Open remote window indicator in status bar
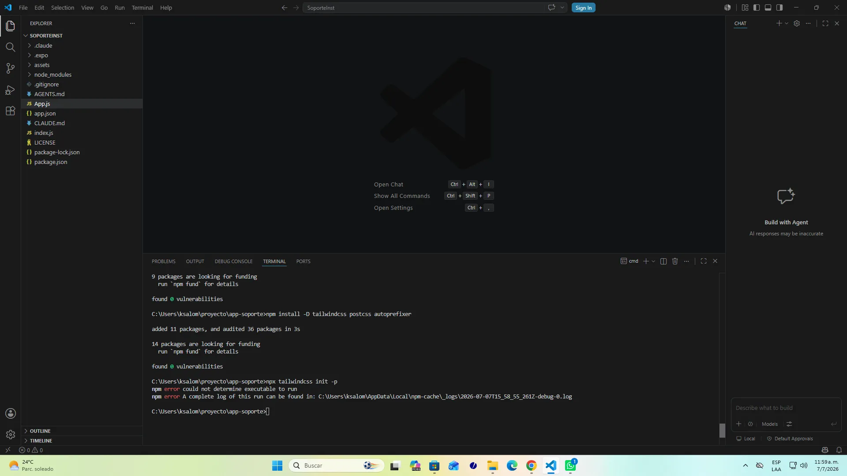 point(8,450)
